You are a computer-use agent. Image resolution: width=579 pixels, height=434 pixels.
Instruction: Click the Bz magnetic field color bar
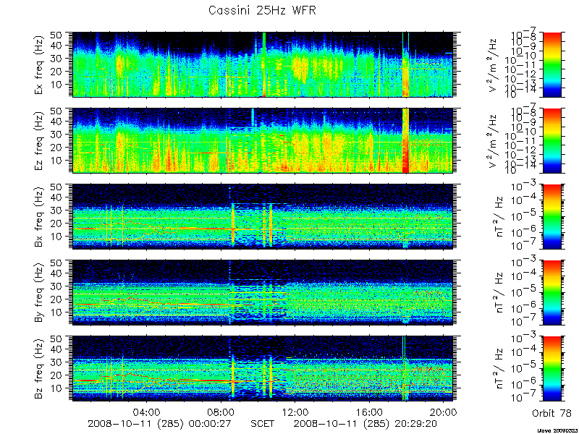(x=551, y=368)
